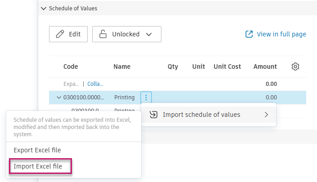Choose Import Excel file

click(38, 166)
